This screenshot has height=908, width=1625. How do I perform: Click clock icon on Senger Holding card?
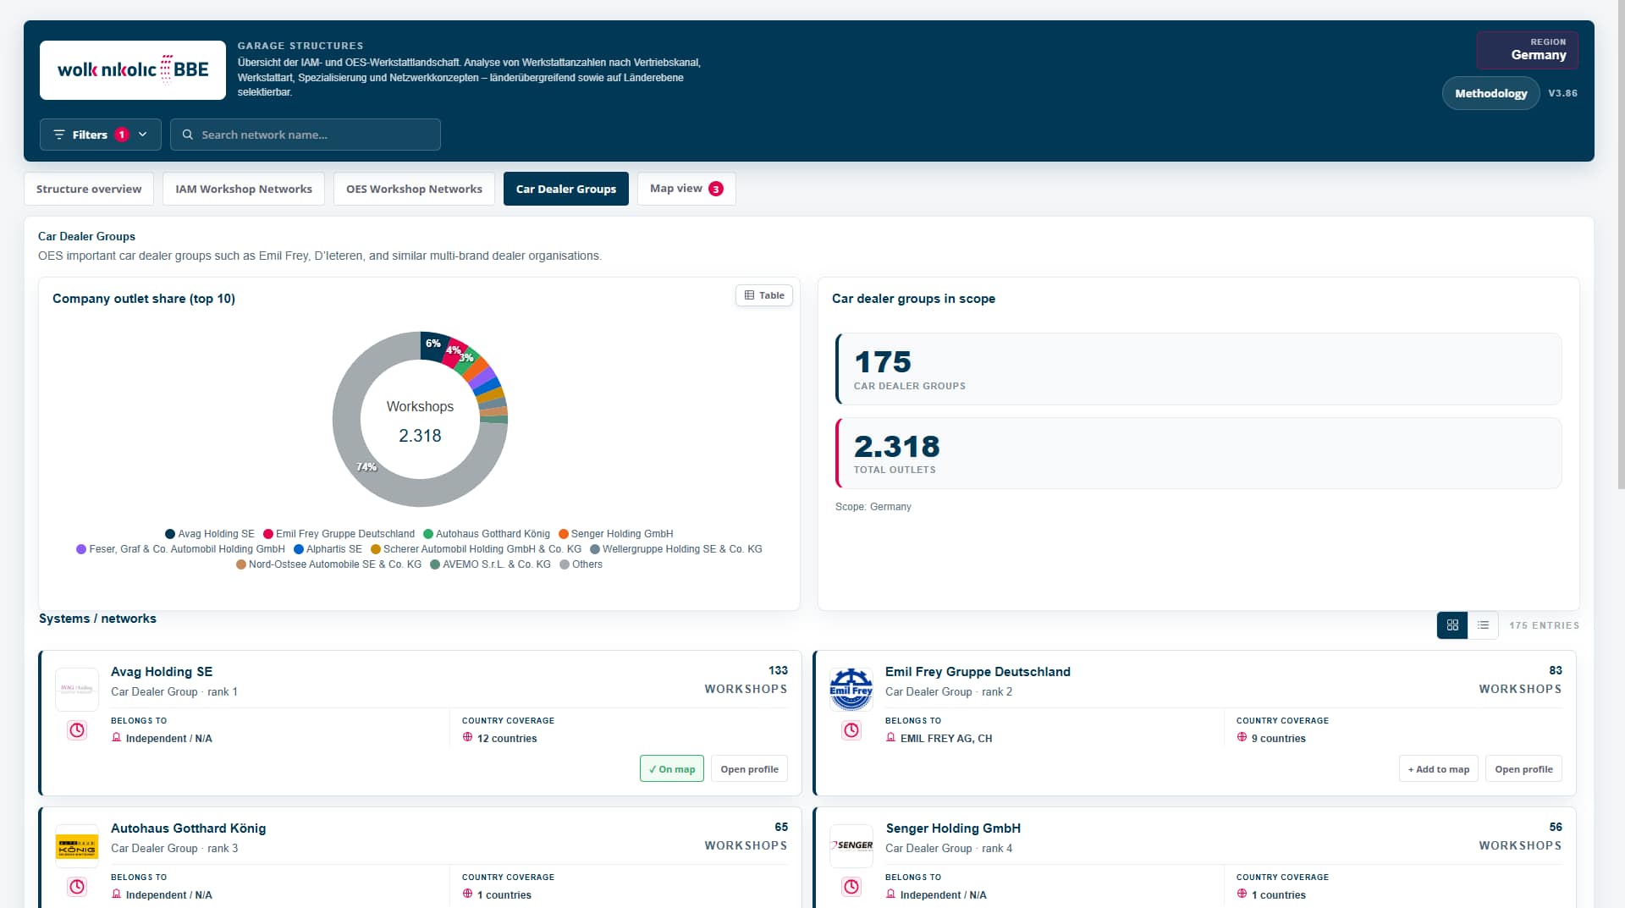851,887
